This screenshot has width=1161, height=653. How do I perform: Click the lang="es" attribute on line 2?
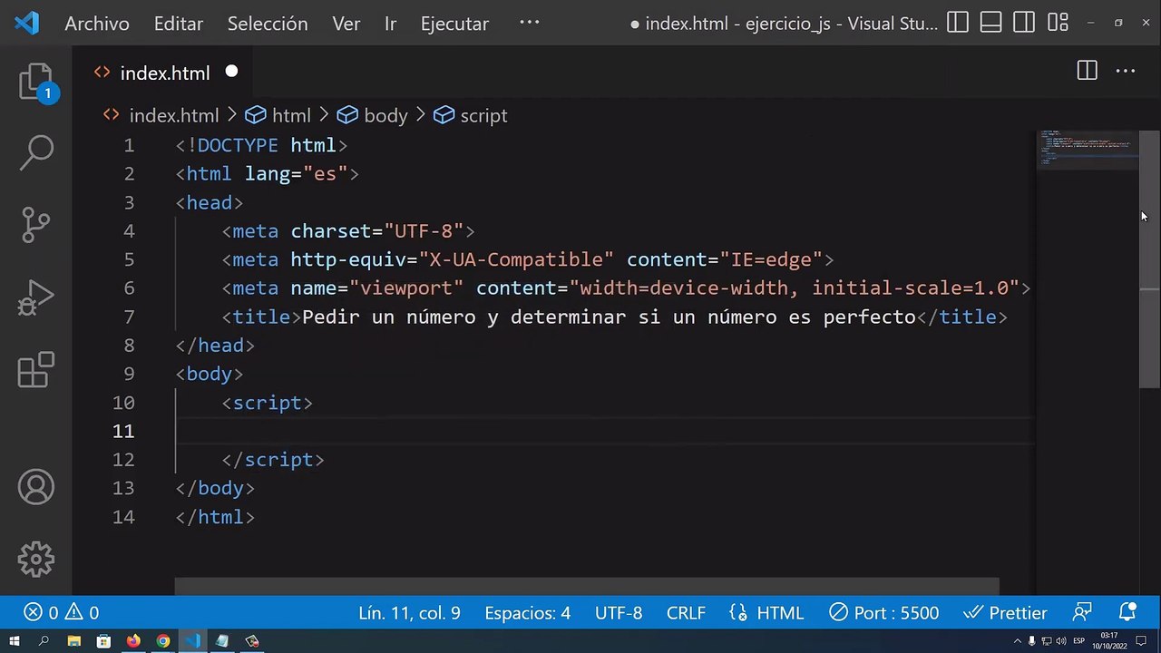click(x=296, y=173)
